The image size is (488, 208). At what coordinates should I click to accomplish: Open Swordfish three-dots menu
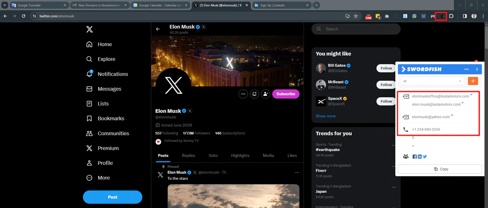466,69
